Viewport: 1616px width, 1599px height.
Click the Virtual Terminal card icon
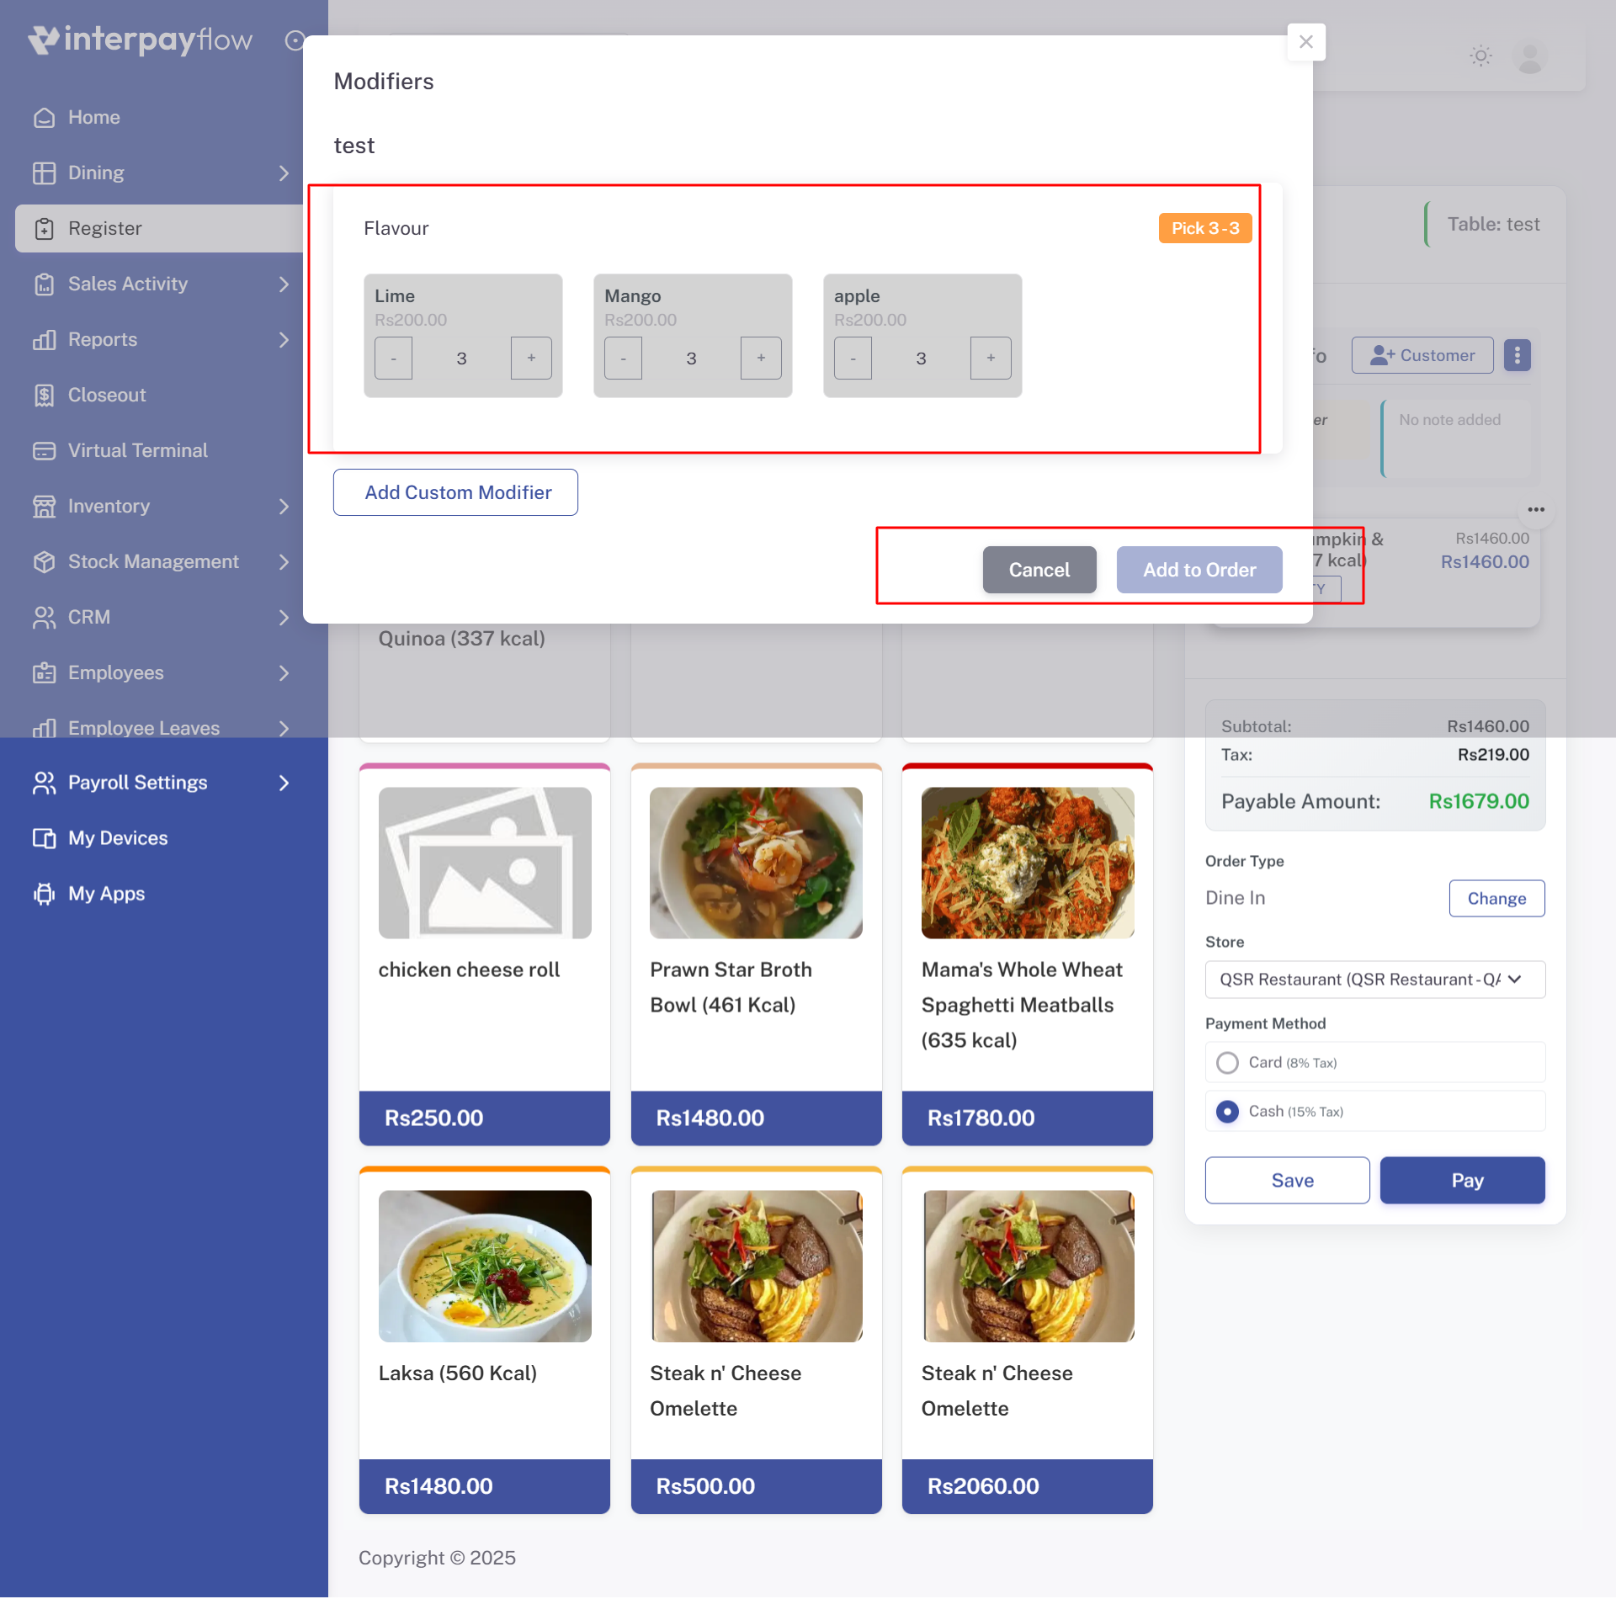[x=44, y=451]
